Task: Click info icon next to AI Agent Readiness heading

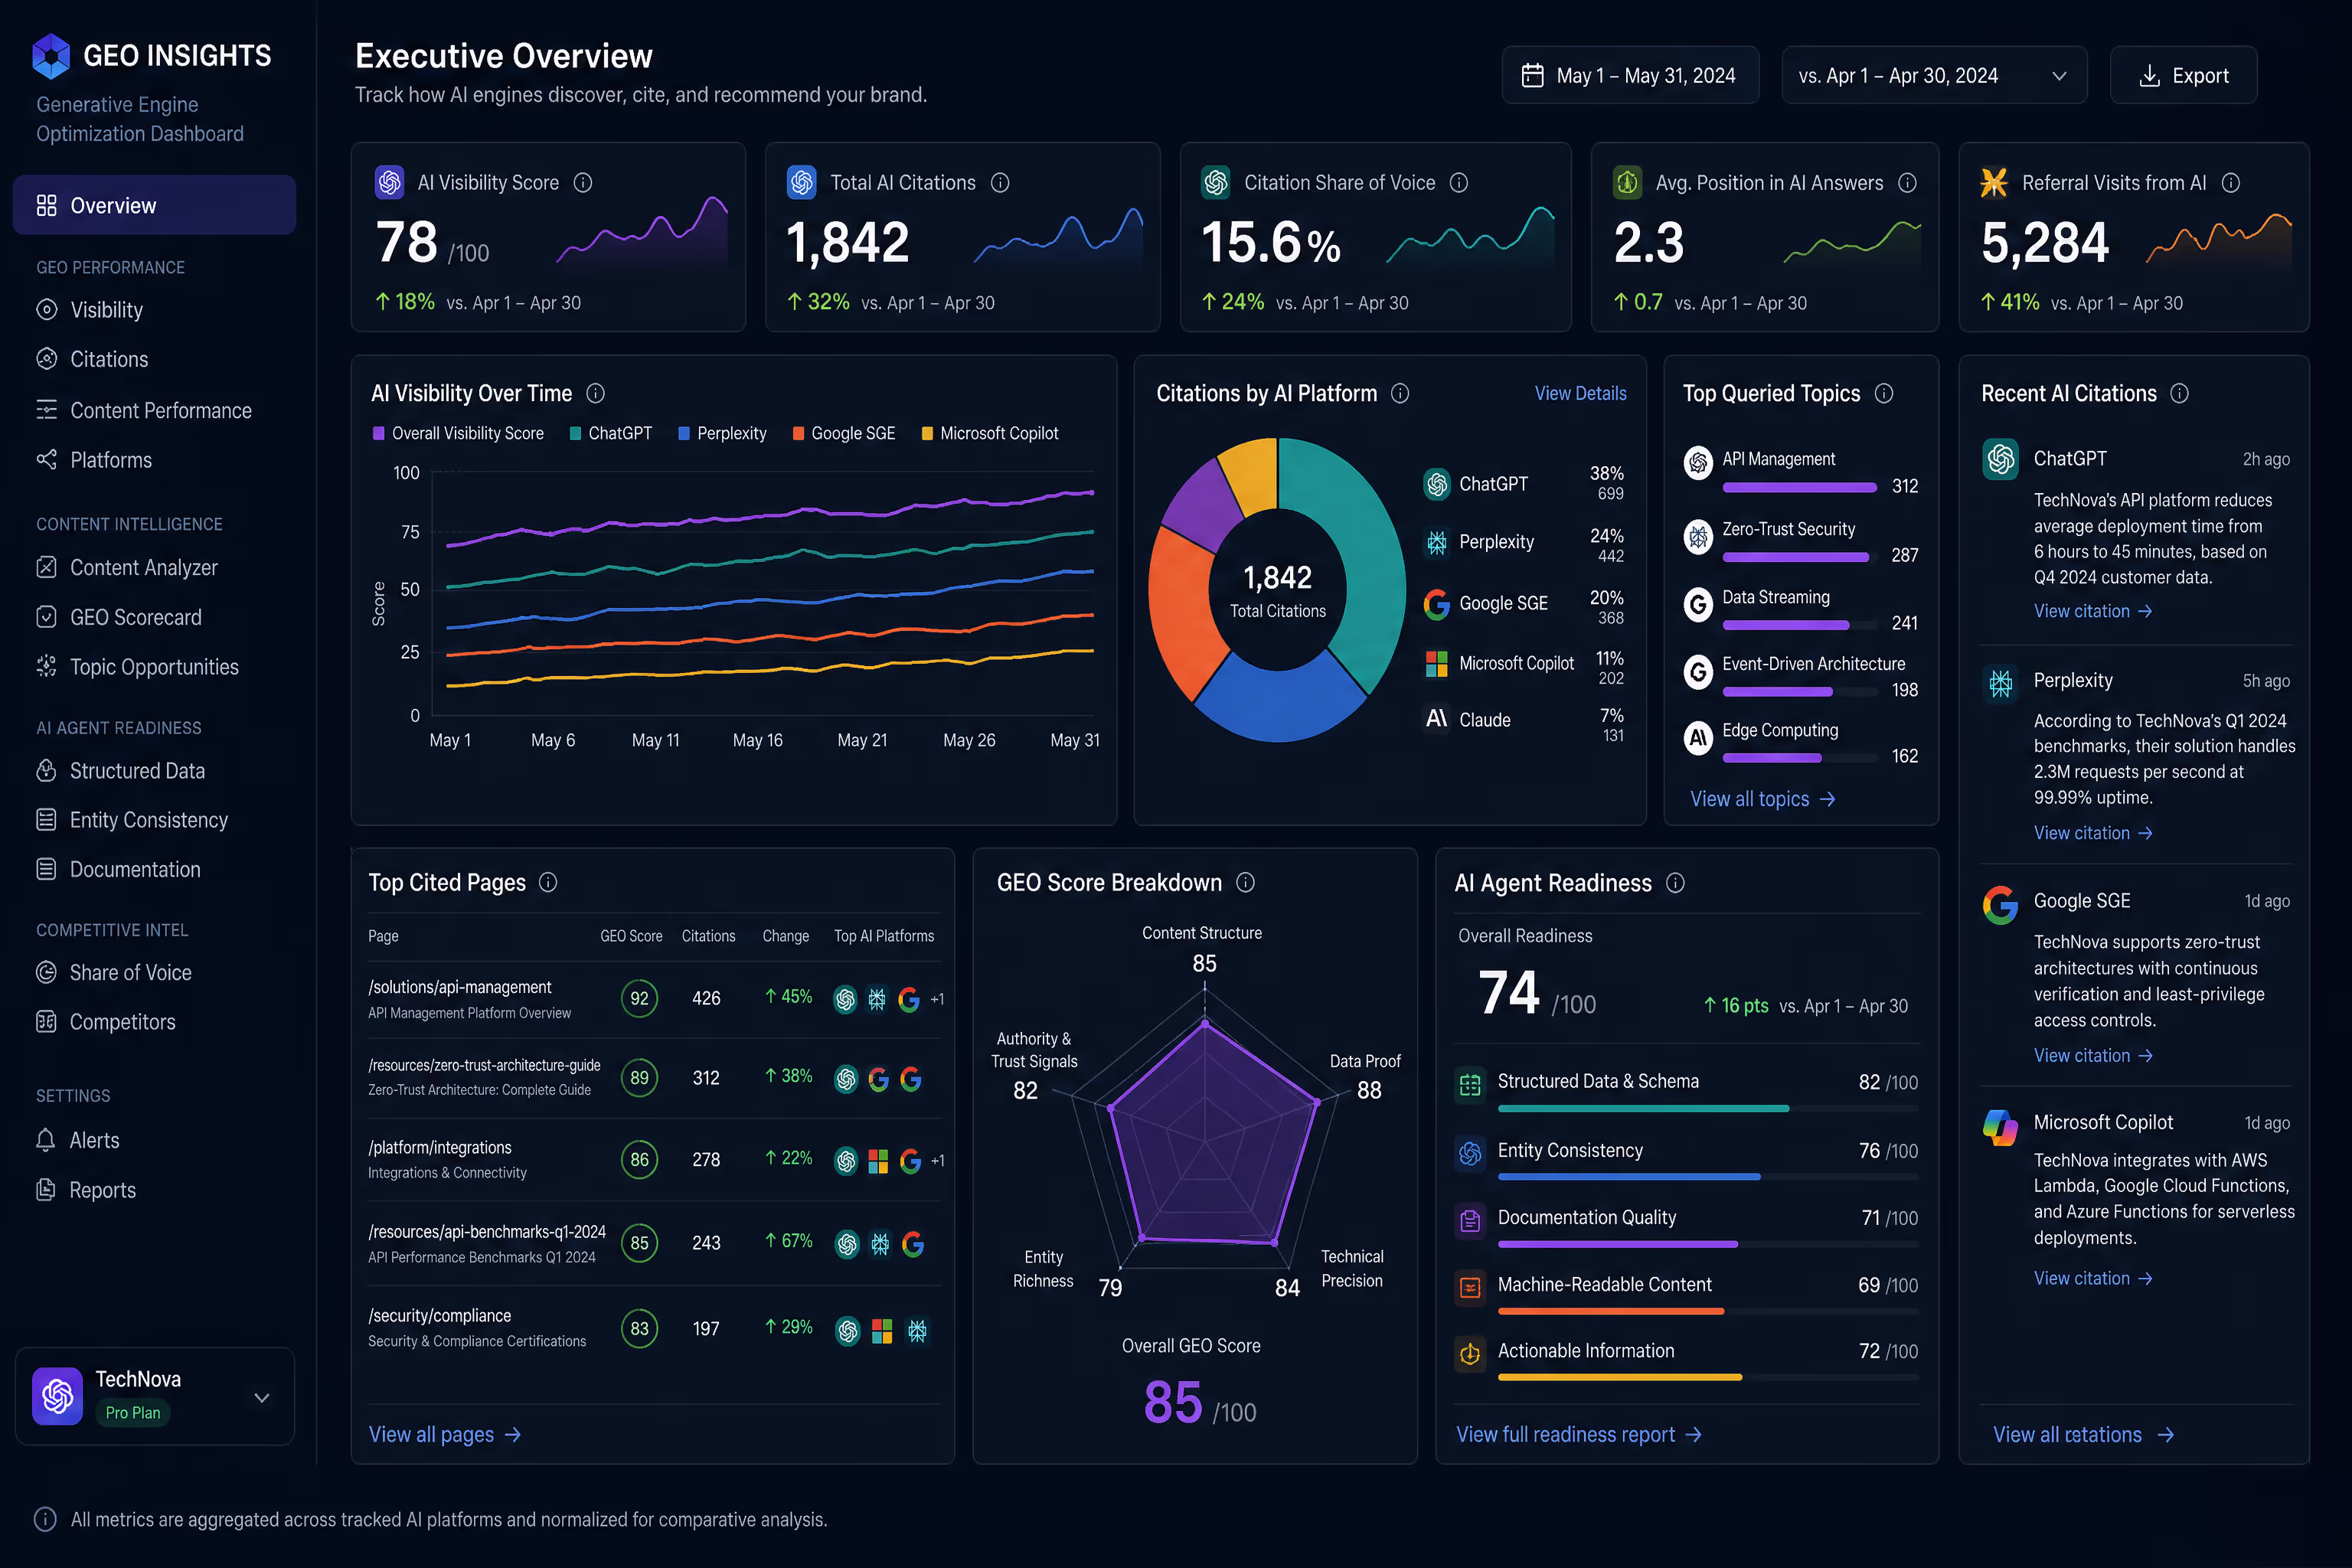Action: click(1675, 882)
